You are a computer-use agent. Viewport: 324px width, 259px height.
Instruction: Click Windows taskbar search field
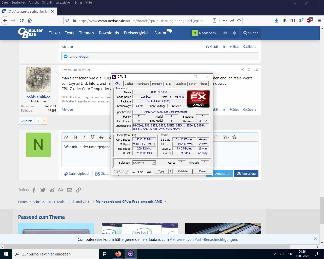[x=56, y=254]
